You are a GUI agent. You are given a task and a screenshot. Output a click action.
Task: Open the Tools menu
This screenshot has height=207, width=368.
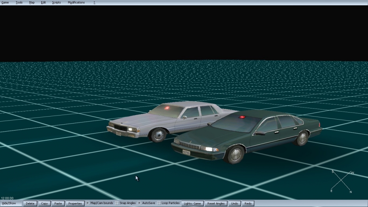point(19,3)
